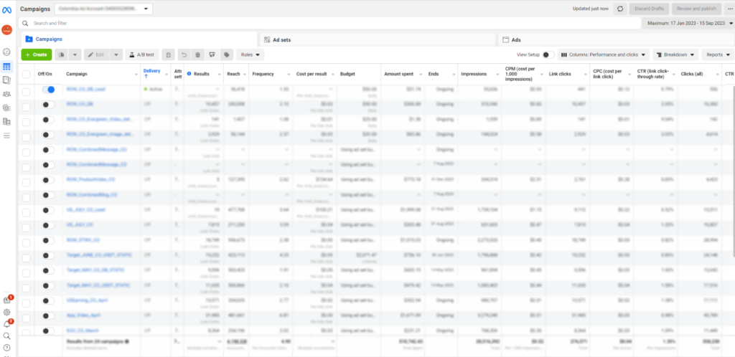The height and width of the screenshot is (357, 735).
Task: Click the A/B test button
Action: [x=142, y=54]
